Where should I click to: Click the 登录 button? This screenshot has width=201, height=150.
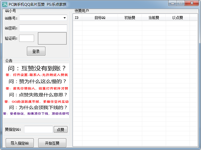[36, 51]
